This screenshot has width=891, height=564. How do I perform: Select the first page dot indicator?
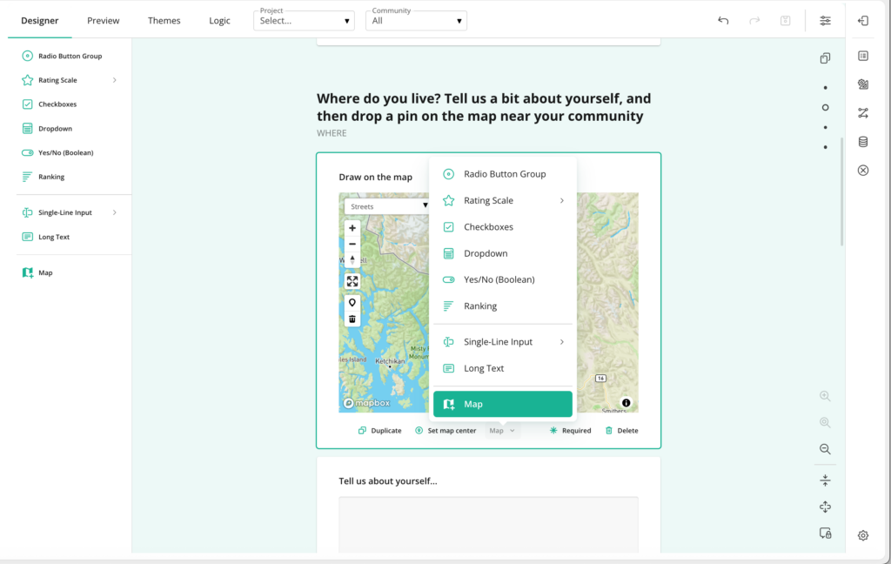click(825, 88)
